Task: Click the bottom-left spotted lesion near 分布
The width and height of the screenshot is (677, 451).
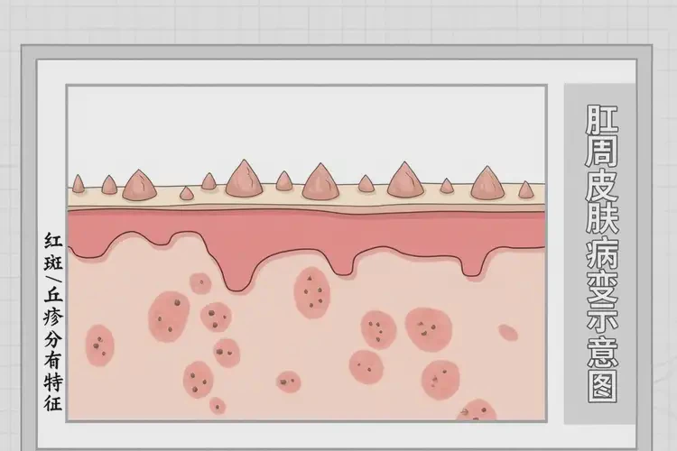Action: 99,342
